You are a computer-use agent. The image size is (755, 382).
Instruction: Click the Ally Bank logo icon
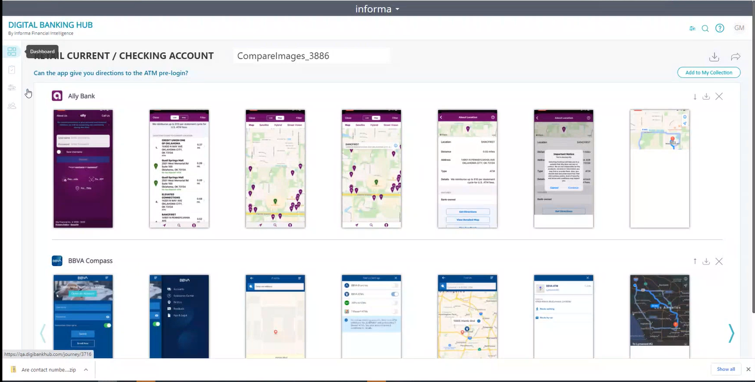point(57,96)
